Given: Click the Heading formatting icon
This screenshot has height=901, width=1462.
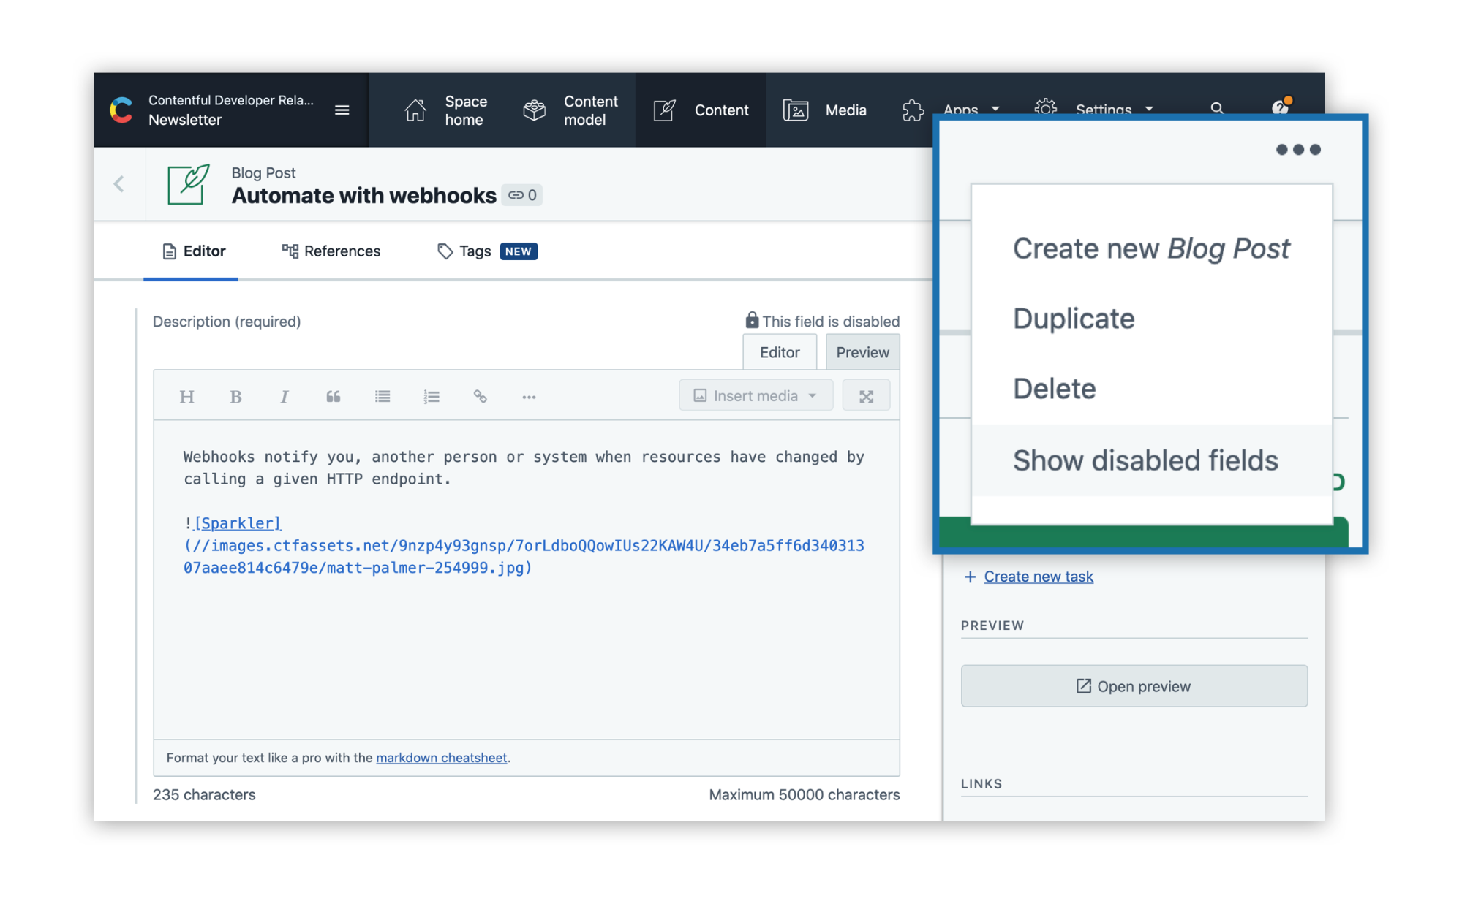Looking at the screenshot, I should 186,396.
